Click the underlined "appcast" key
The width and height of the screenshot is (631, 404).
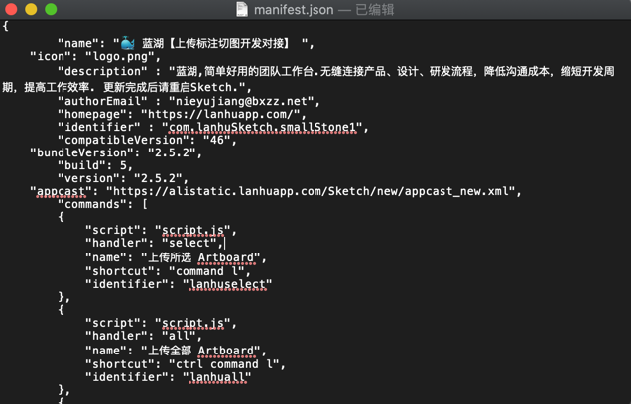pos(62,191)
